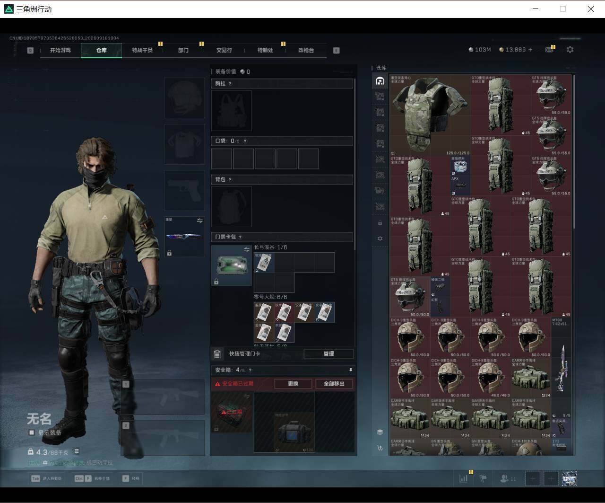
Task: Open the weight details list icon
Action: [76, 451]
